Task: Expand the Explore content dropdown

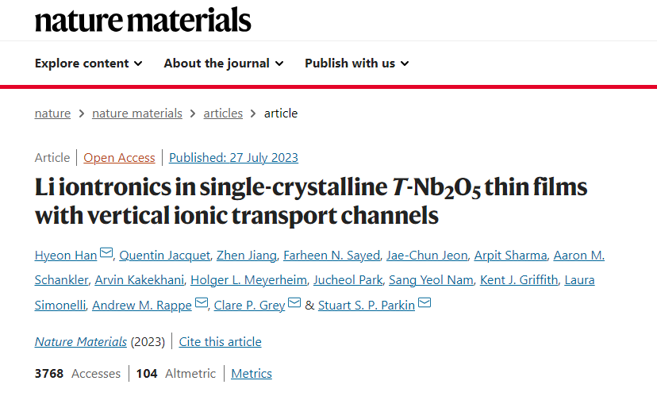Action: pos(88,63)
